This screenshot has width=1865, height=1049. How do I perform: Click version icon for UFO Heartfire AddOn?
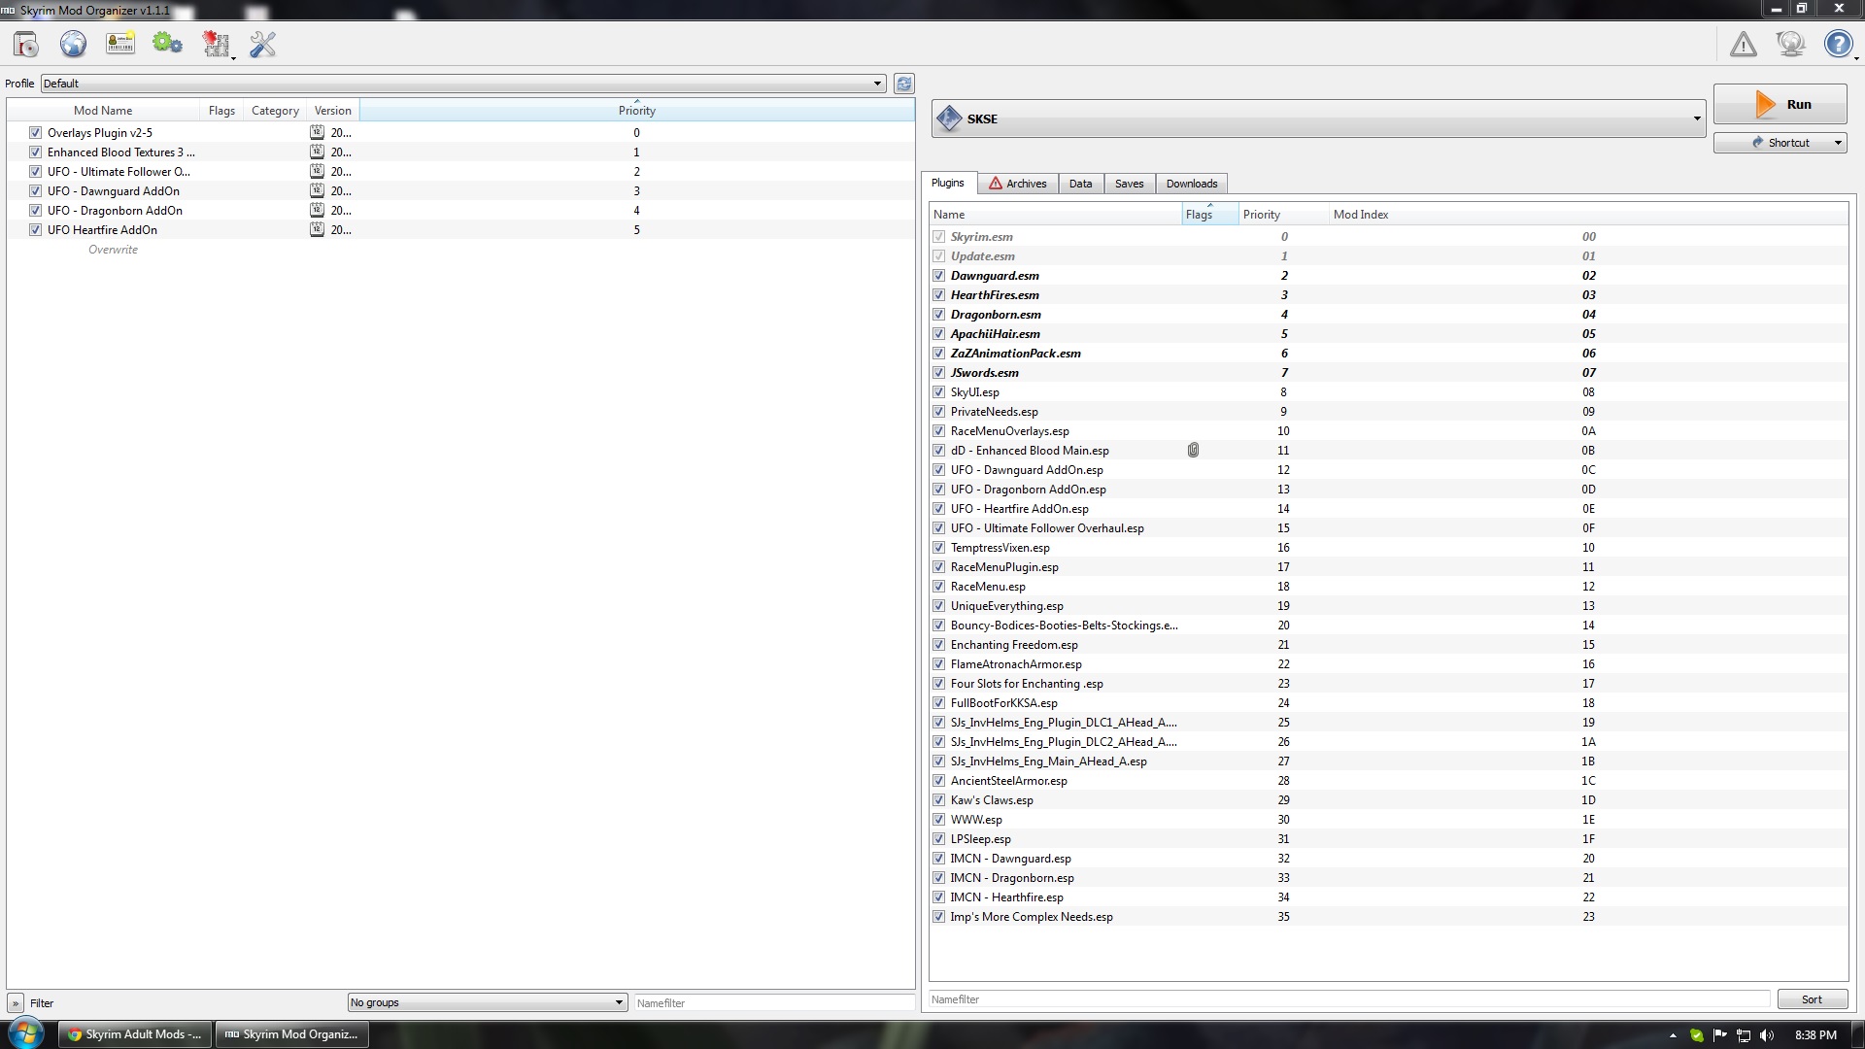[317, 230]
